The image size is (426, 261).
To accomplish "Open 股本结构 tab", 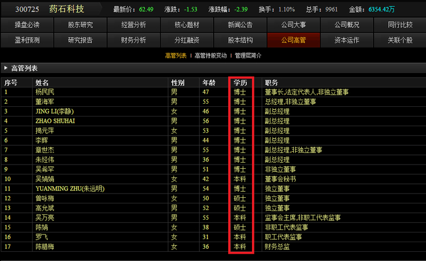I will click(x=240, y=40).
